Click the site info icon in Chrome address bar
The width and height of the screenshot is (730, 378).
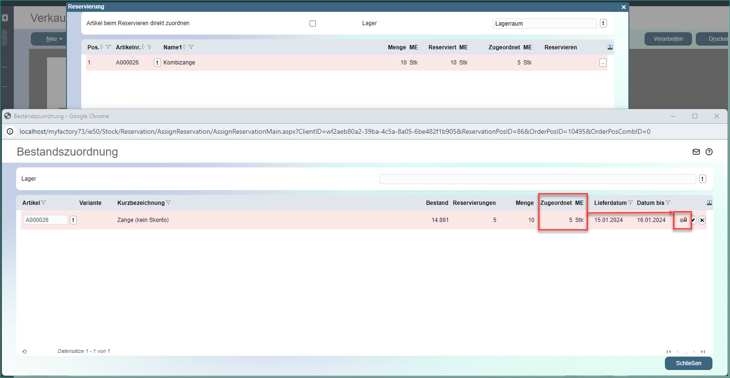10,131
